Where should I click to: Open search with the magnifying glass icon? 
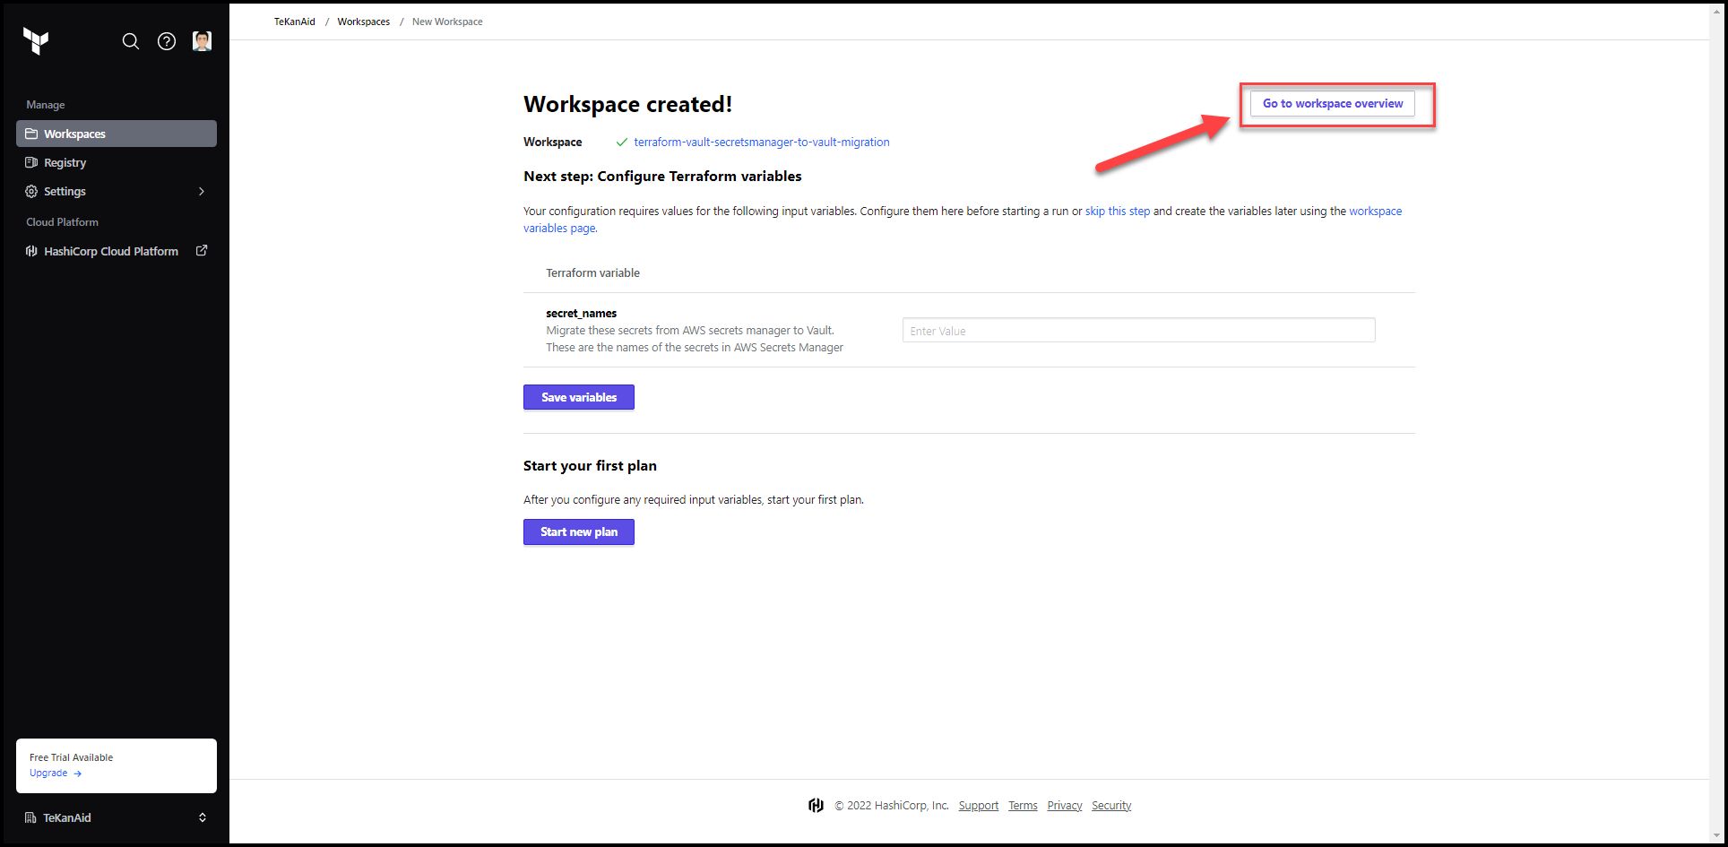(131, 41)
